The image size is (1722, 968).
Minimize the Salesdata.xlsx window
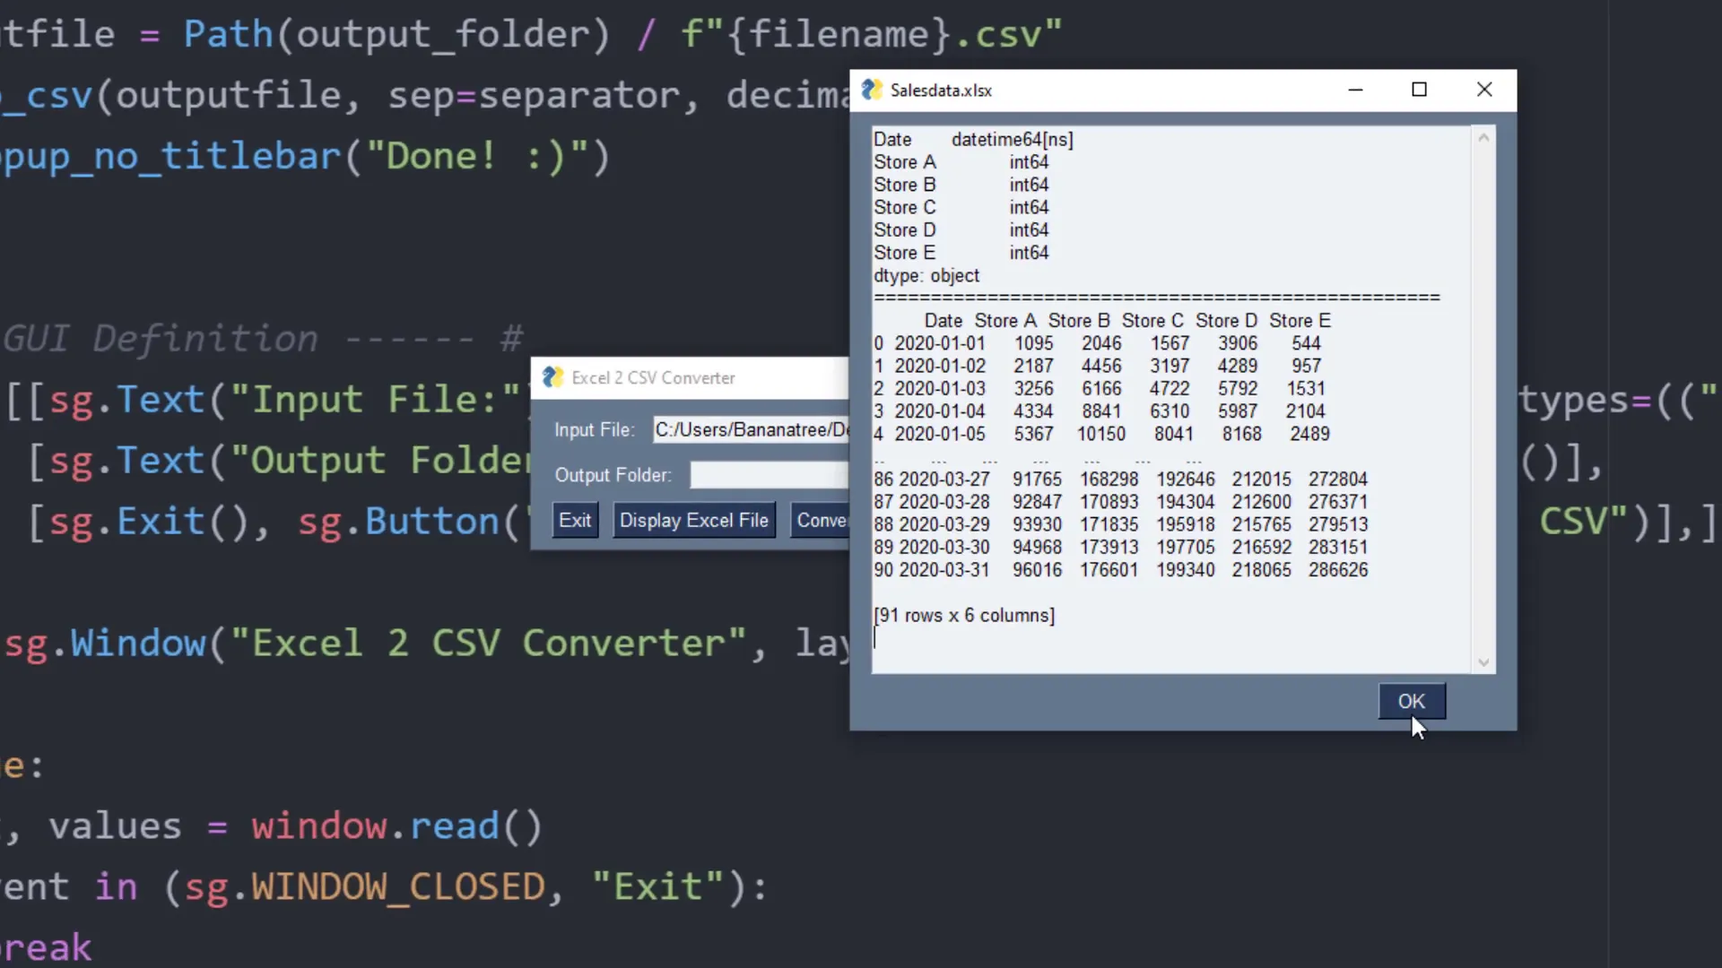(1355, 90)
